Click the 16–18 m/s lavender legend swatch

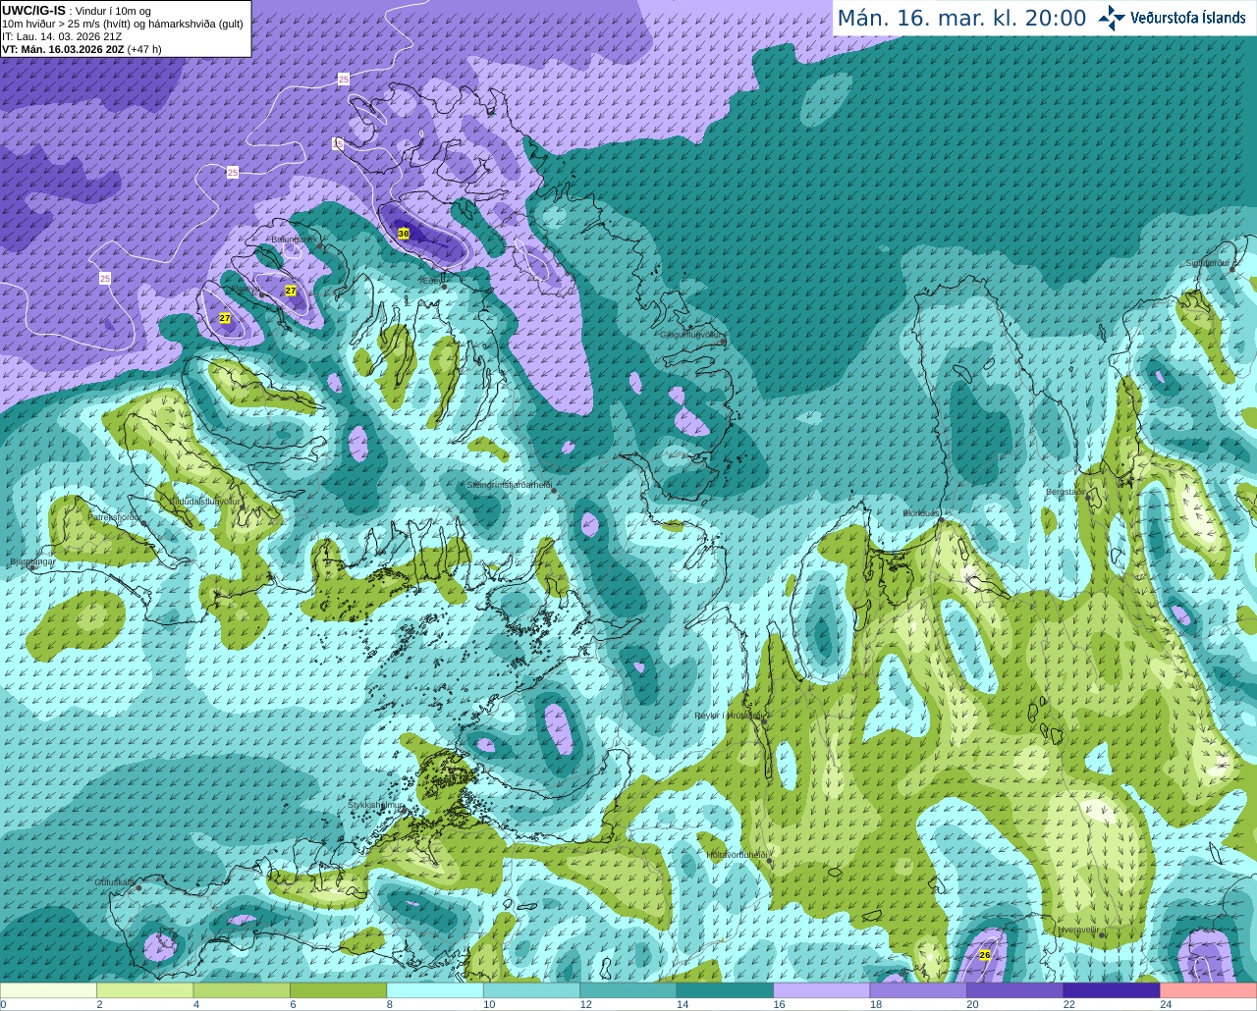822,990
